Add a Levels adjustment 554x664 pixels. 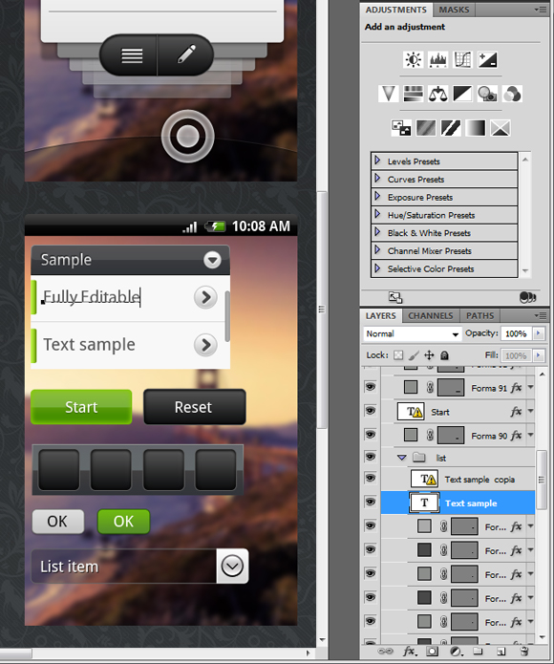click(438, 59)
